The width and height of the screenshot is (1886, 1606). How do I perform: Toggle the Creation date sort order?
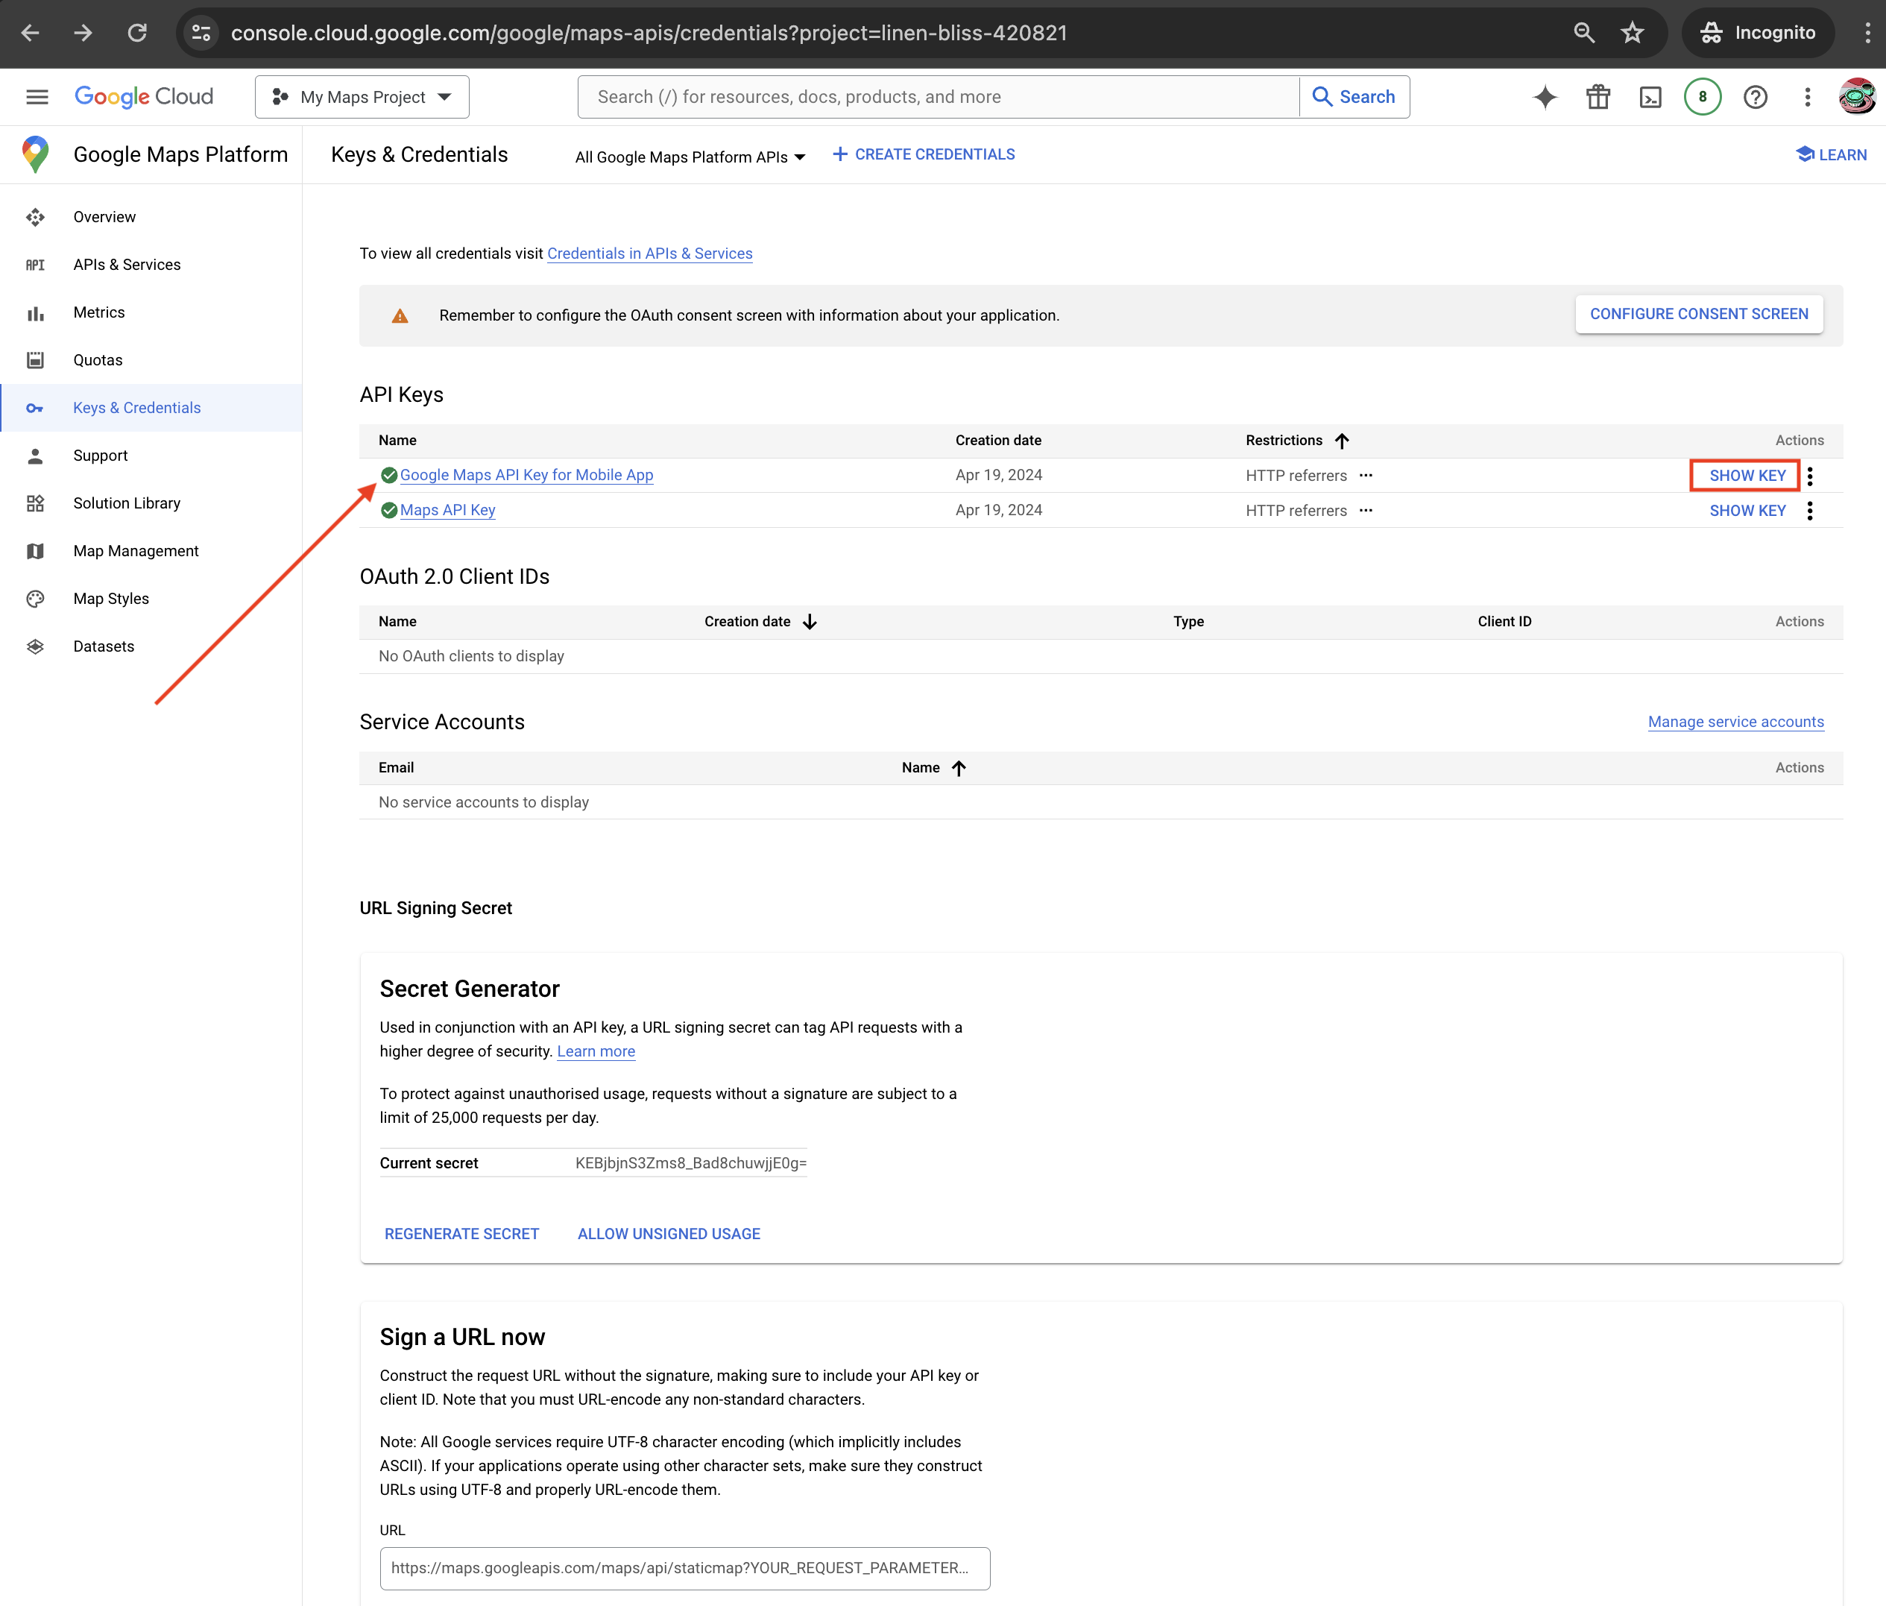tap(810, 621)
